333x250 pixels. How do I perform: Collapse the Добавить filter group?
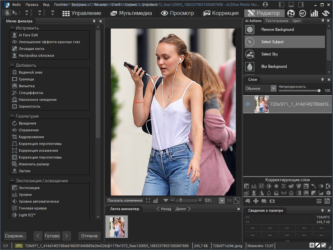tap(12, 65)
